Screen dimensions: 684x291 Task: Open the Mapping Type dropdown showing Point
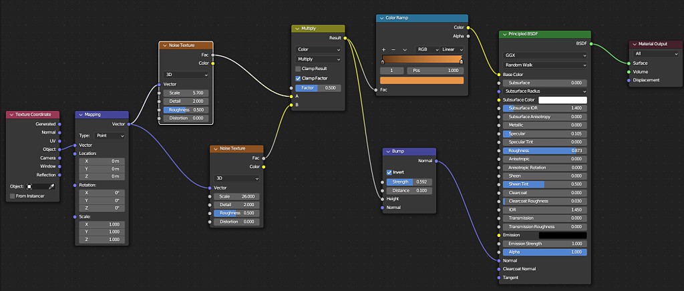(110, 136)
